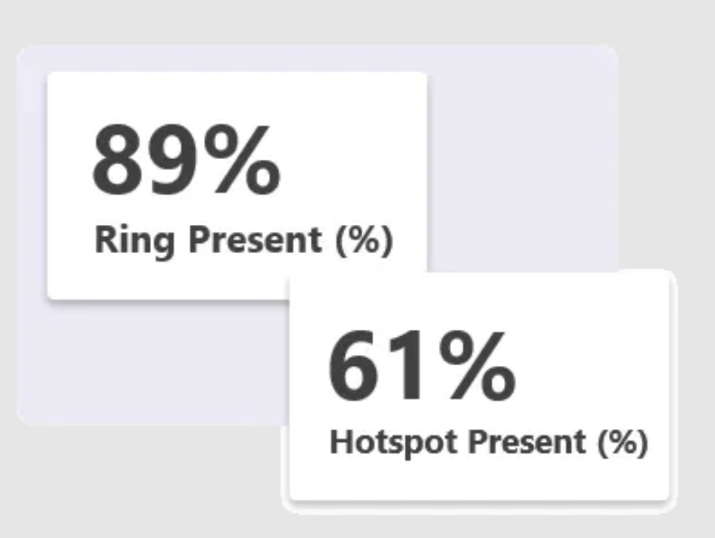
Task: Select the Hotspot Present (%) label
Action: point(488,442)
